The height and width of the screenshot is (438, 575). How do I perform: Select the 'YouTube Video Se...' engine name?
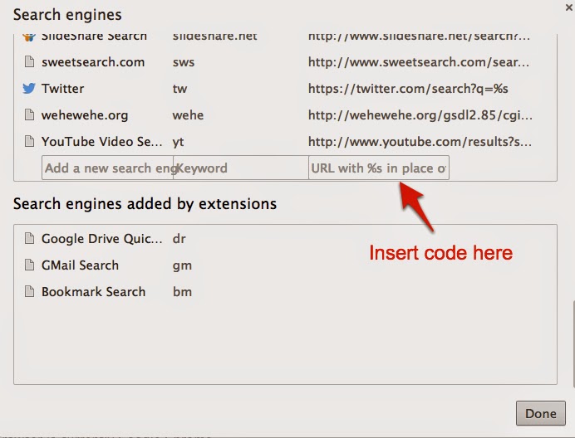pos(101,142)
